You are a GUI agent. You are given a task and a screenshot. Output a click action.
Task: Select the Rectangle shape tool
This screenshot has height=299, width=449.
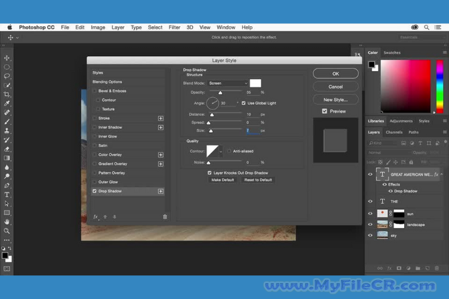pyautogui.click(x=7, y=213)
